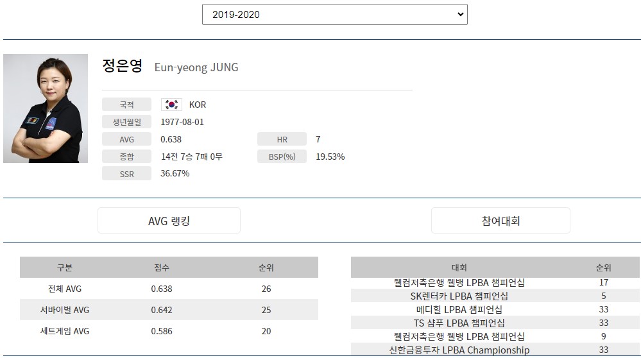Viewport: 641px width, 358px height.
Task: Click the AVG label in profile
Action: [127, 139]
